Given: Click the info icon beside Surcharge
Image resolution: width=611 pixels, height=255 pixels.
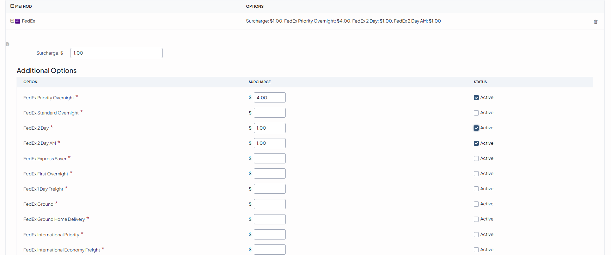Looking at the screenshot, I should click(7, 44).
